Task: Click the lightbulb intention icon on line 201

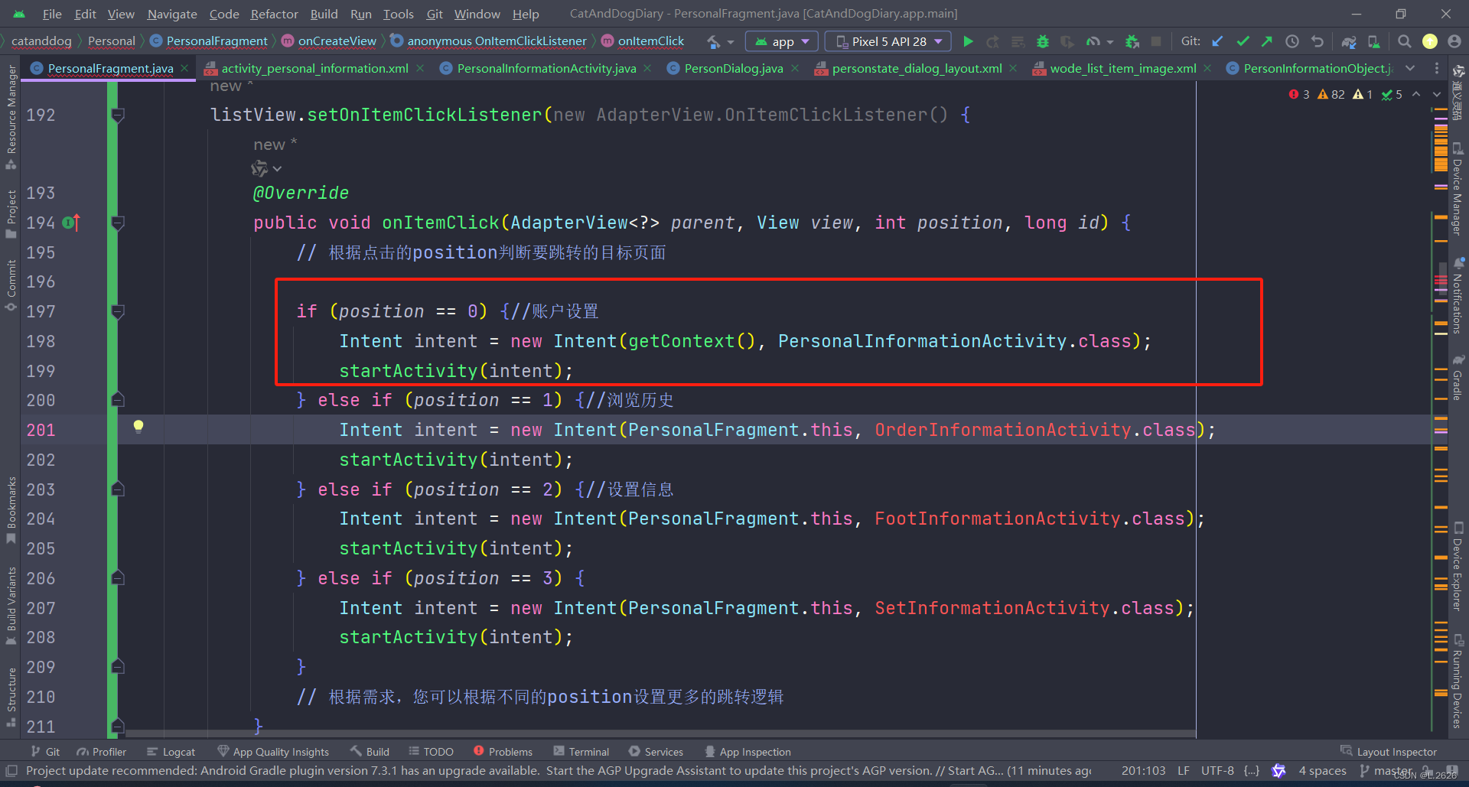Action: [138, 427]
